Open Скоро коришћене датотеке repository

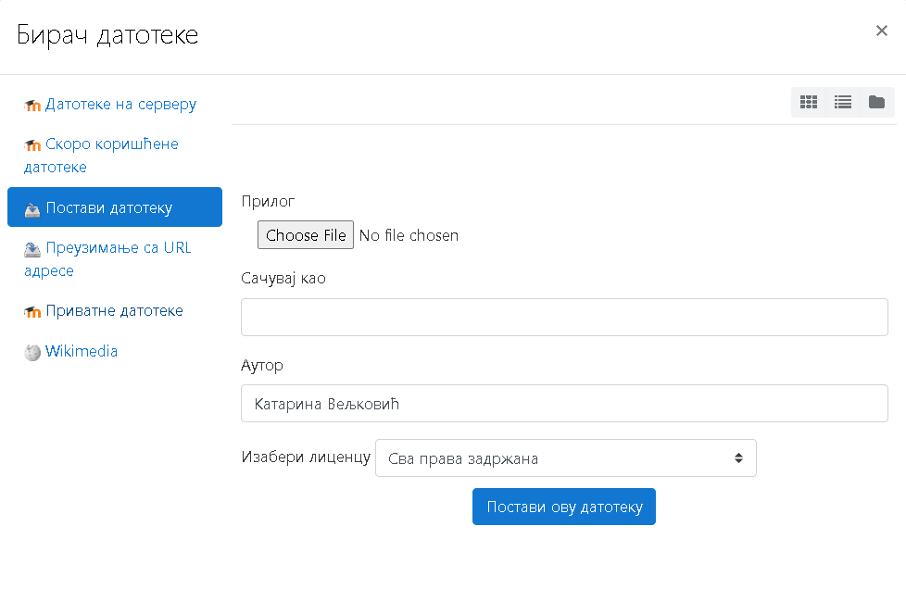(x=101, y=156)
